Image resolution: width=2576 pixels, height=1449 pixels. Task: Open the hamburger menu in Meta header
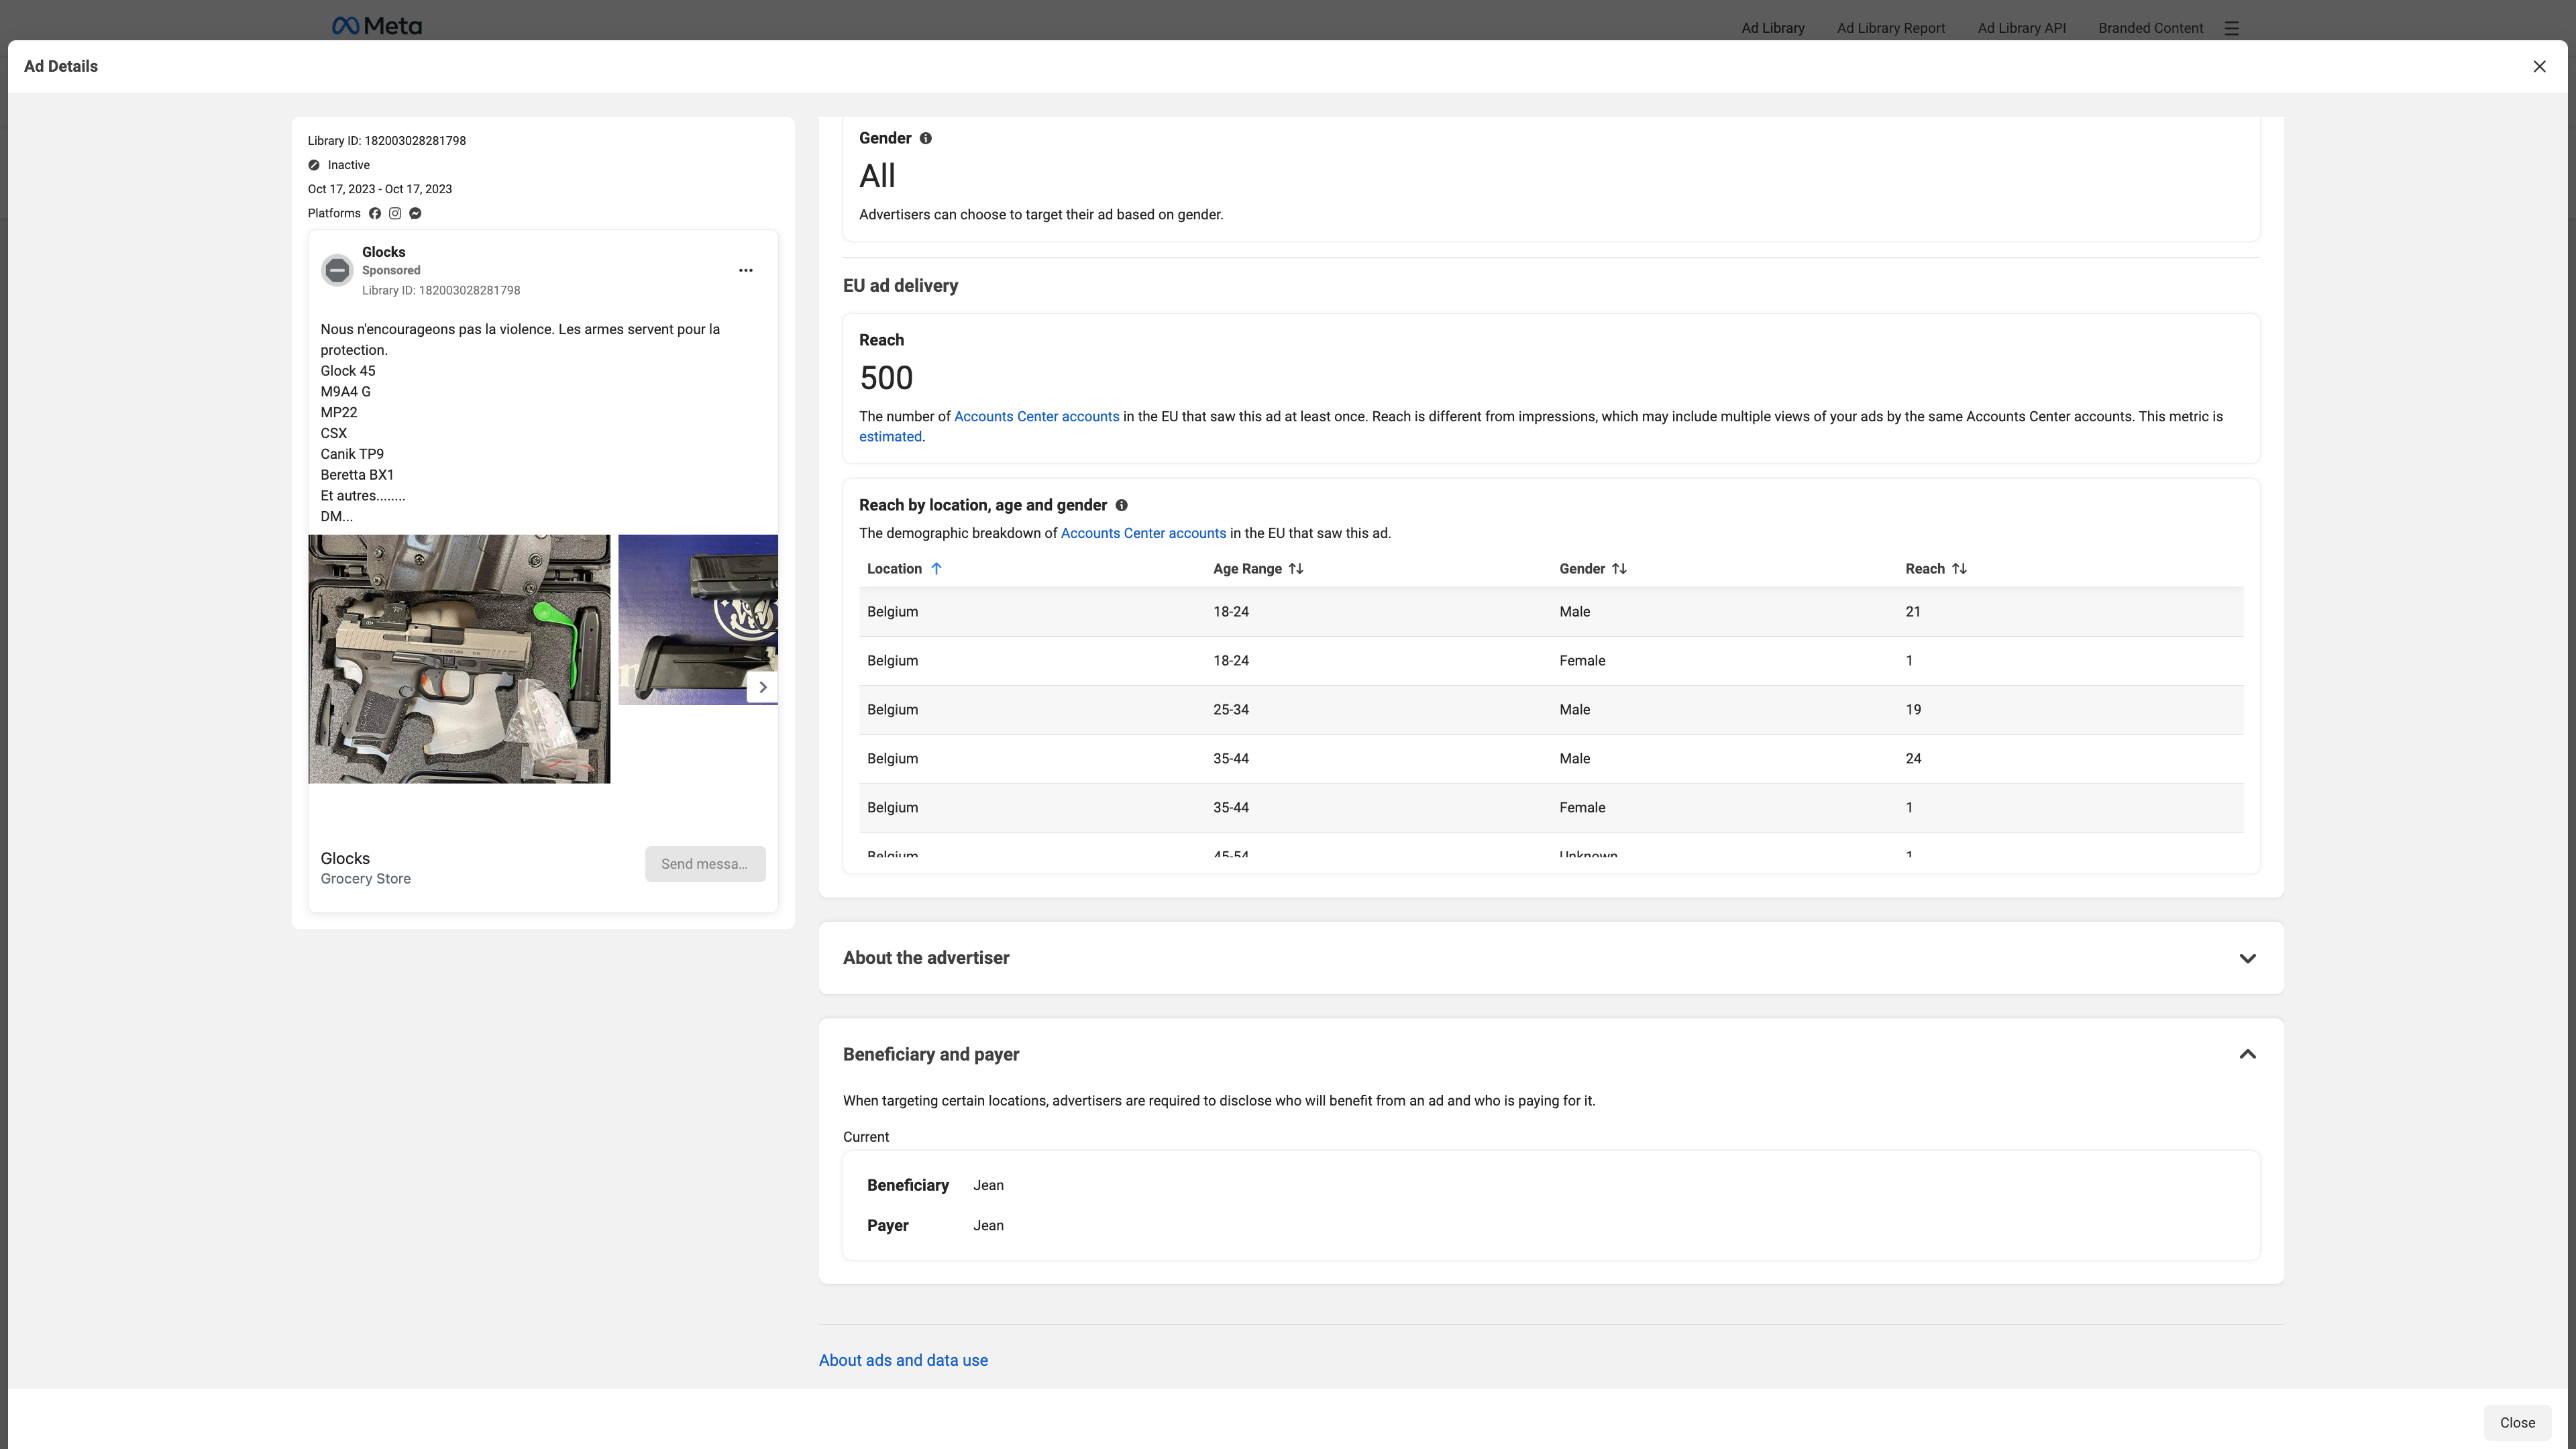pos(2231,28)
